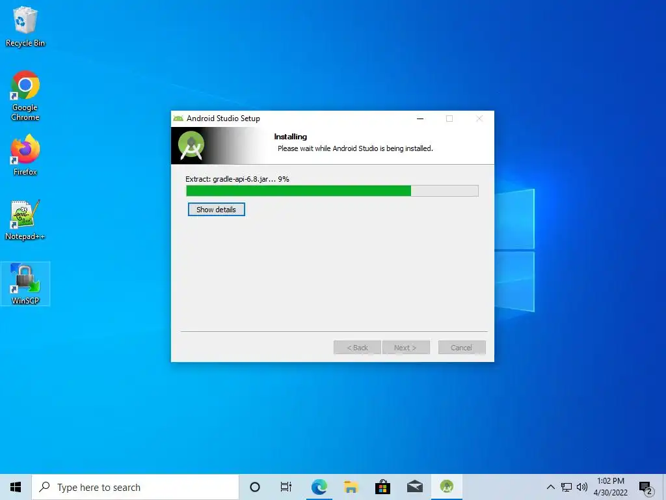Click the Show details button
This screenshot has width=666, height=500.
(x=216, y=210)
